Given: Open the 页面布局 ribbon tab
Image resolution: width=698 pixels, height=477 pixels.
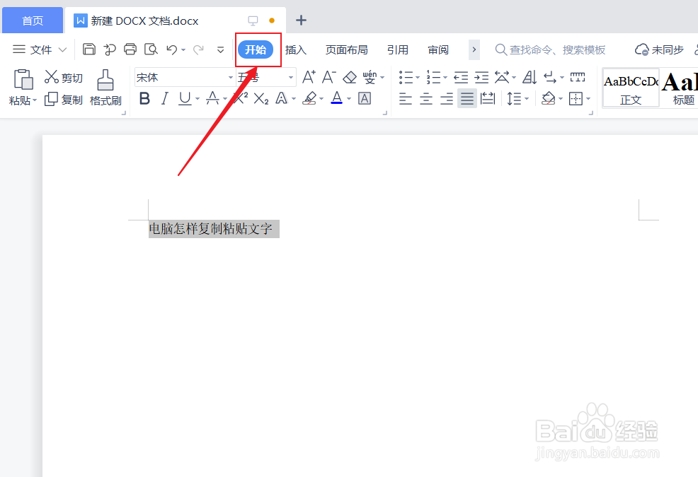Looking at the screenshot, I should 347,49.
